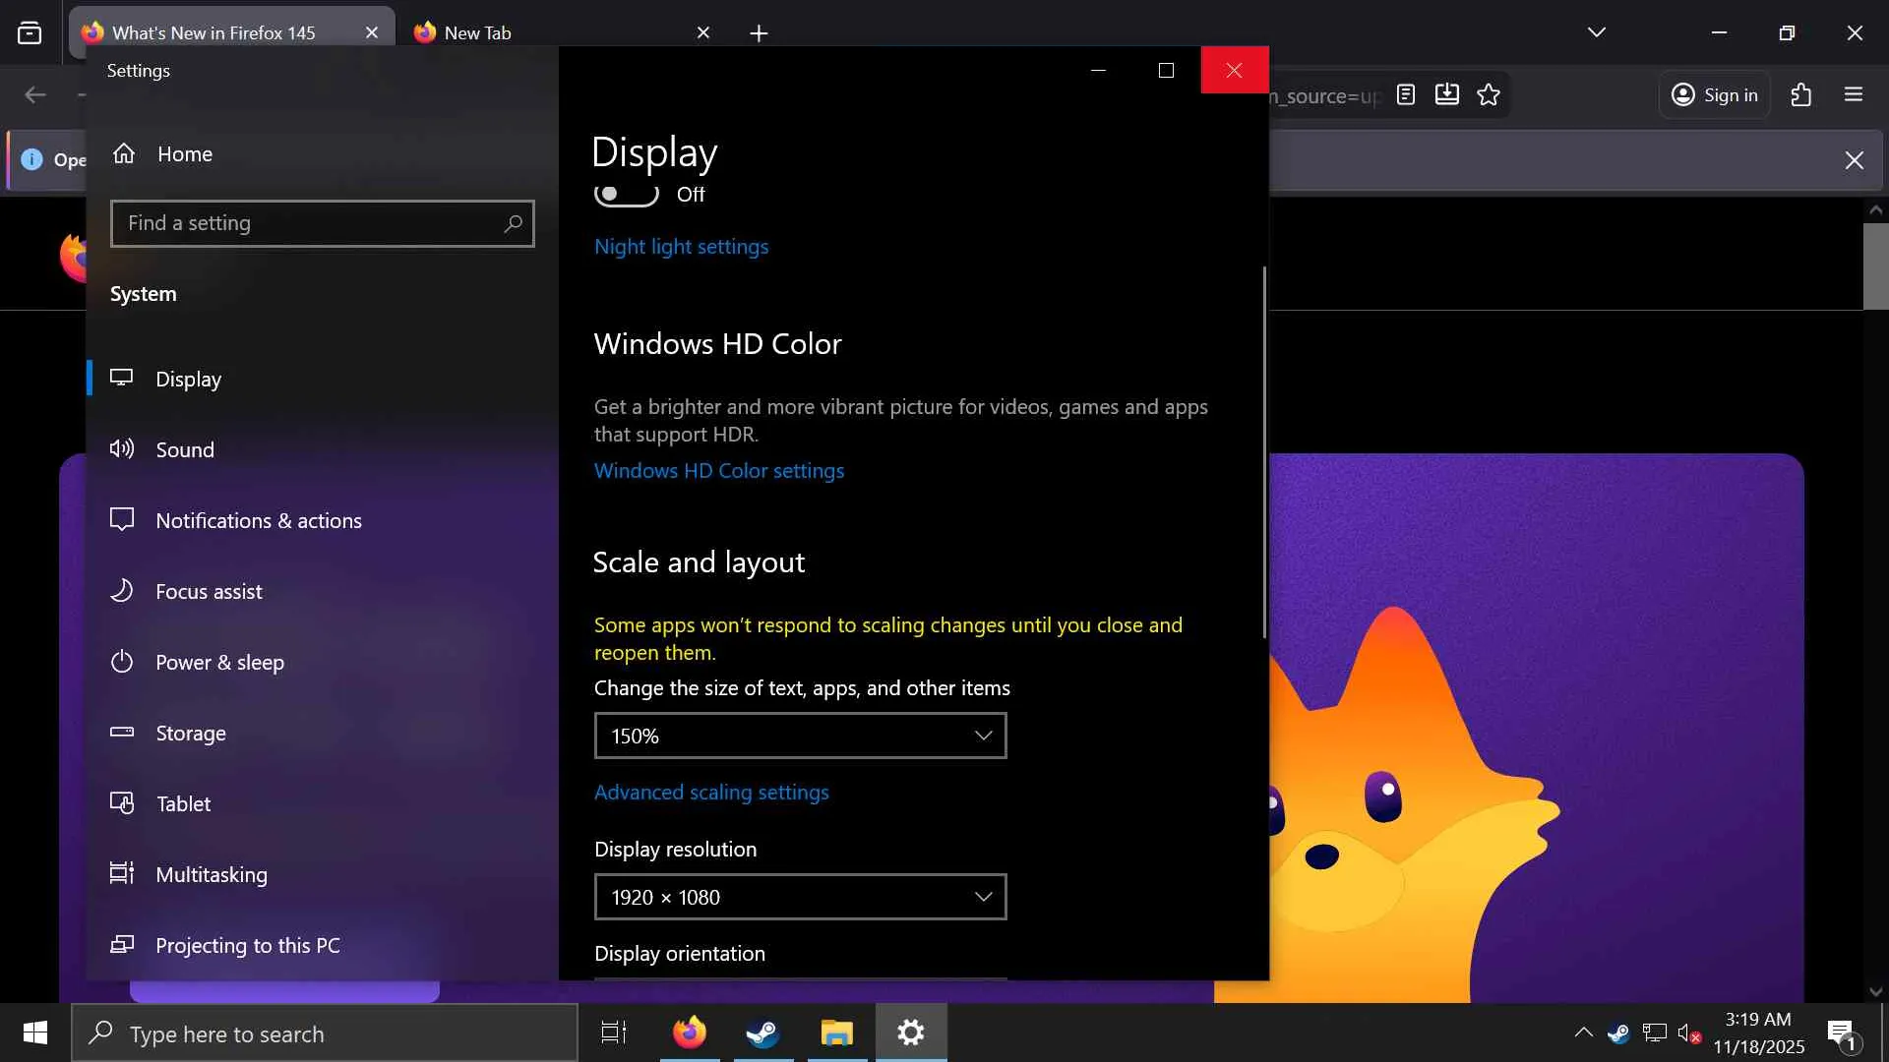Image resolution: width=1889 pixels, height=1062 pixels.
Task: Open Power & sleep settings
Action: point(219,663)
